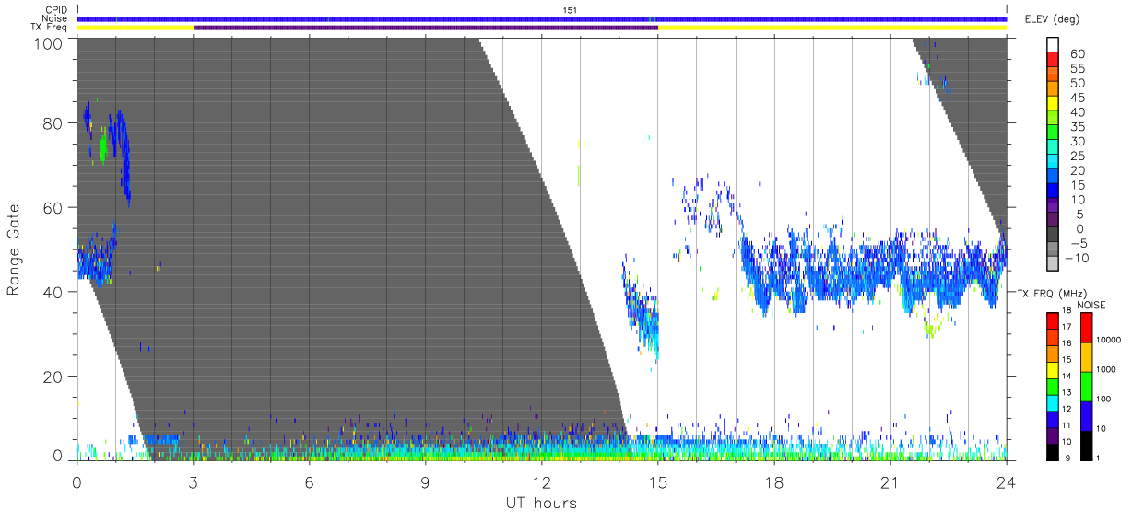This screenshot has height=522, width=1132.
Task: Click the Noise row label above the plot
Action: (54, 18)
